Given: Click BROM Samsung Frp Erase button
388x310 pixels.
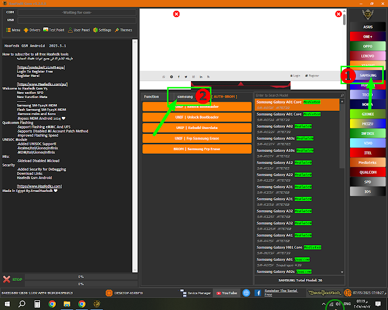Looking at the screenshot, I should pos(197,149).
